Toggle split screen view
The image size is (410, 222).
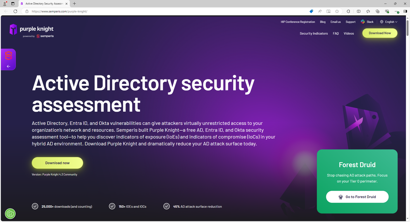[358, 11]
